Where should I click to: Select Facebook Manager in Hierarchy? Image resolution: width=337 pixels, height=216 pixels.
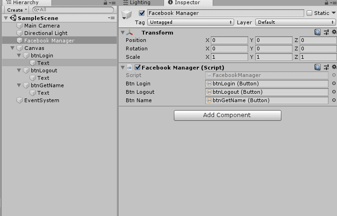59,40
